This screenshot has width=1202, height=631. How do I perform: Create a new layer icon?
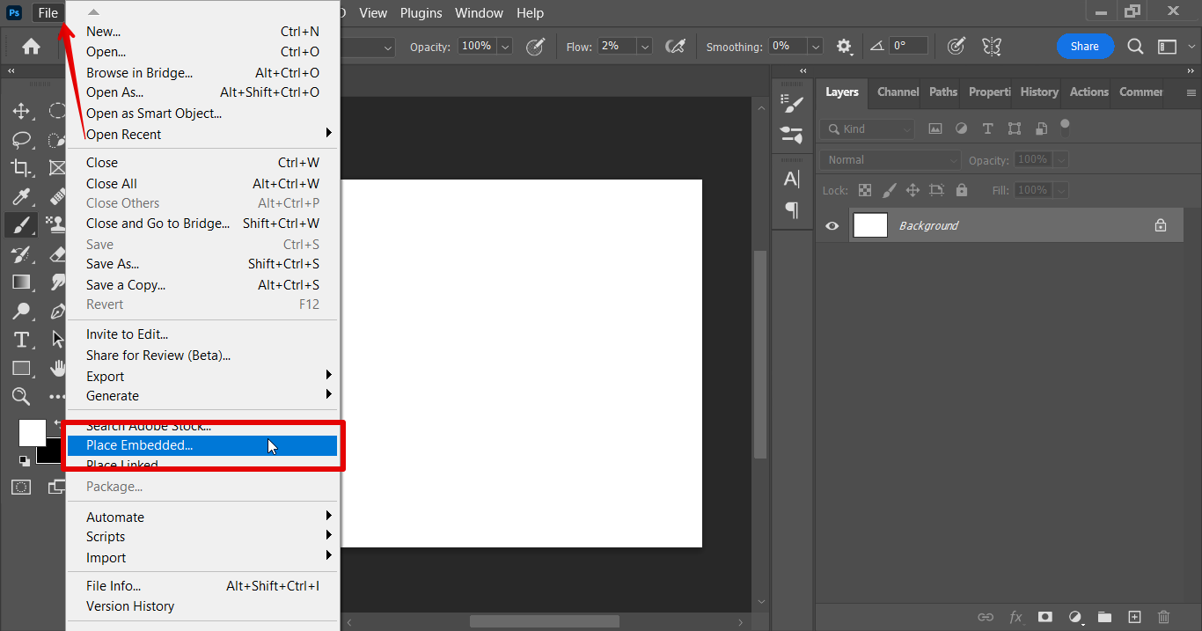(1134, 617)
